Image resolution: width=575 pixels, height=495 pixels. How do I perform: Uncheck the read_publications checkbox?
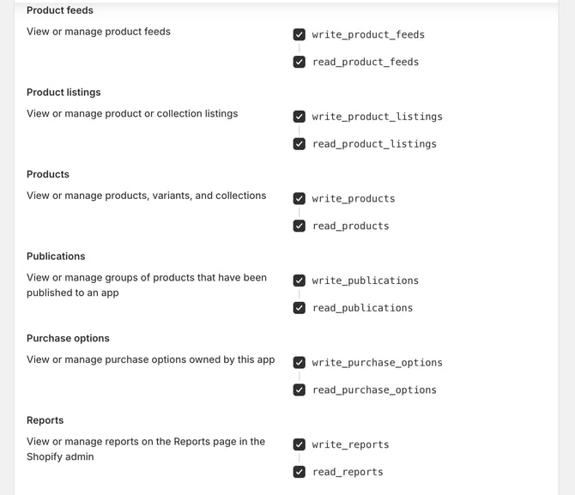click(x=299, y=308)
